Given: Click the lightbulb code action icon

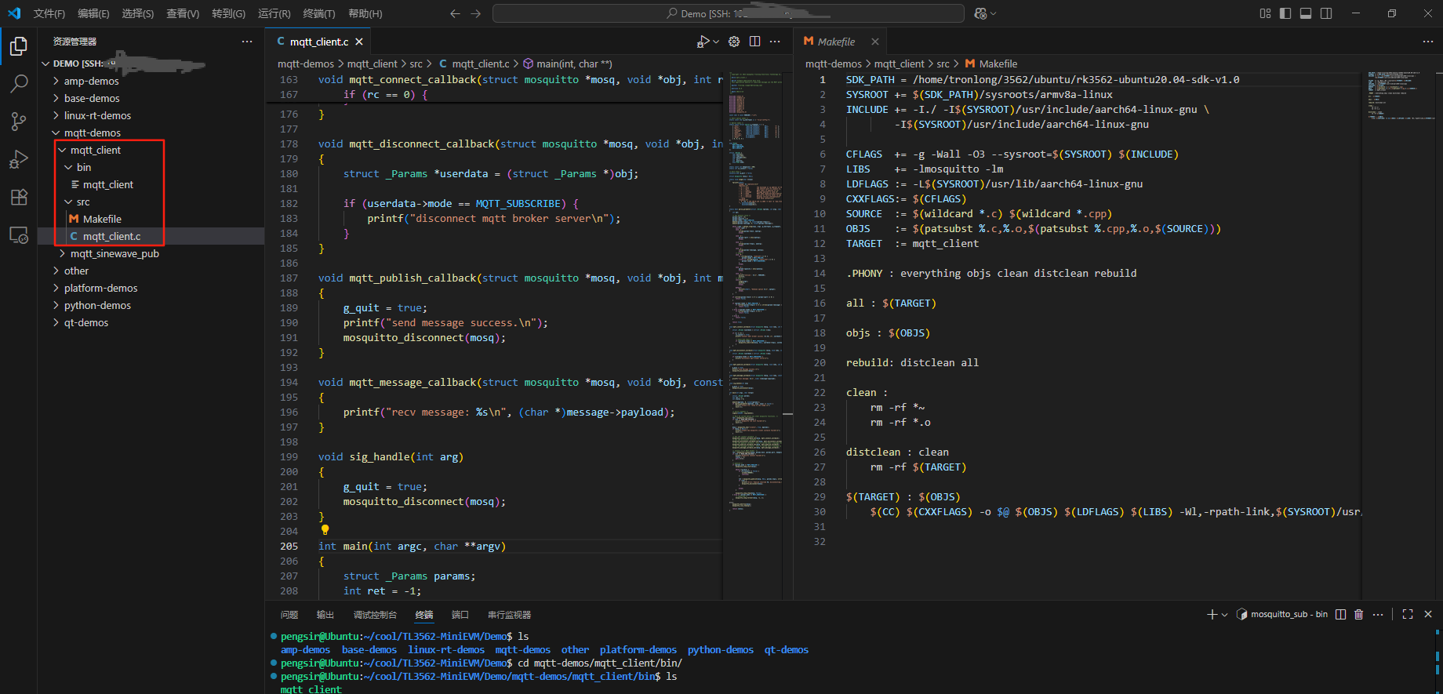Looking at the screenshot, I should (x=325, y=530).
